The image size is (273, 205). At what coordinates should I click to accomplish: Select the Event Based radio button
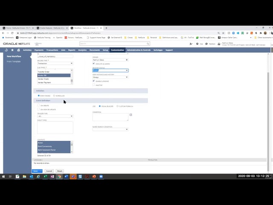[39, 96]
